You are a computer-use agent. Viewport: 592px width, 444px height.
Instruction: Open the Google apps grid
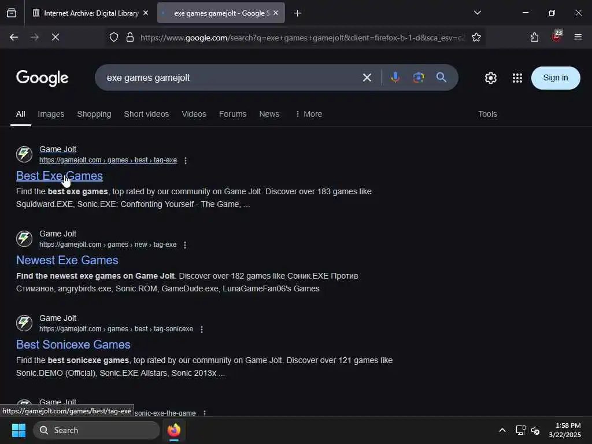(x=517, y=78)
